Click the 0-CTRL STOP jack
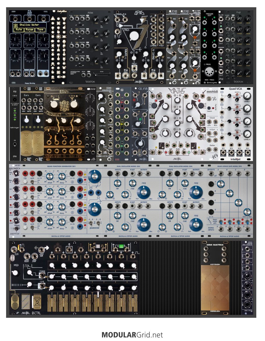This screenshot has width=265, height=341. [x=34, y=256]
